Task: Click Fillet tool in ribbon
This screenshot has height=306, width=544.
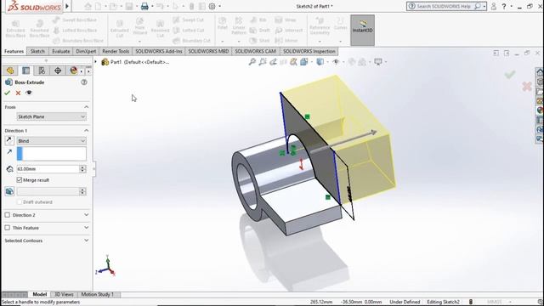Action: [223, 23]
